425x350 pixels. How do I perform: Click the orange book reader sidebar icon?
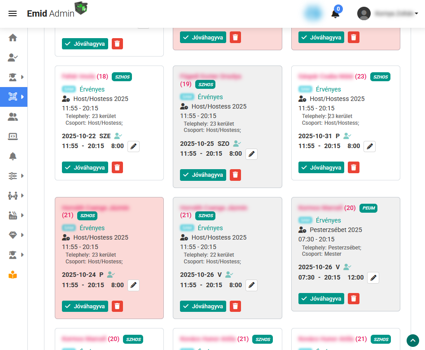click(x=13, y=275)
